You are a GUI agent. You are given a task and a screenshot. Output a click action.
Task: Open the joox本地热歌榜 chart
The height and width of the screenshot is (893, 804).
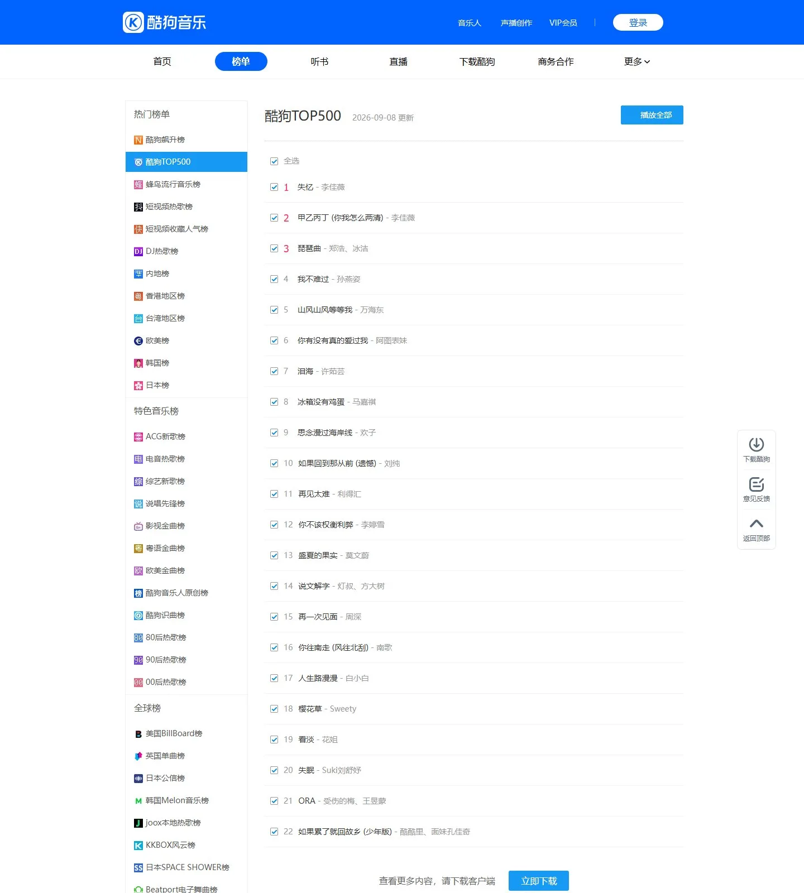(x=173, y=823)
